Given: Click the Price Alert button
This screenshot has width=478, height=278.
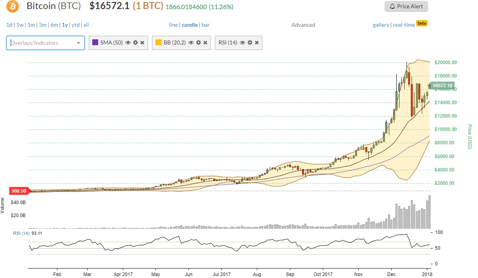Looking at the screenshot, I should (x=406, y=6).
